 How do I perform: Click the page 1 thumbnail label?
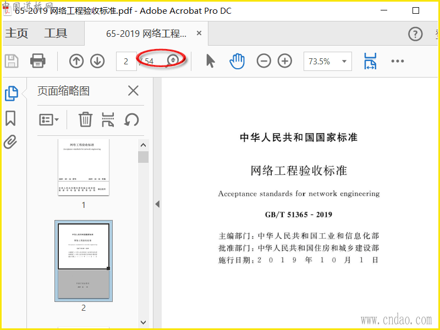(84, 205)
